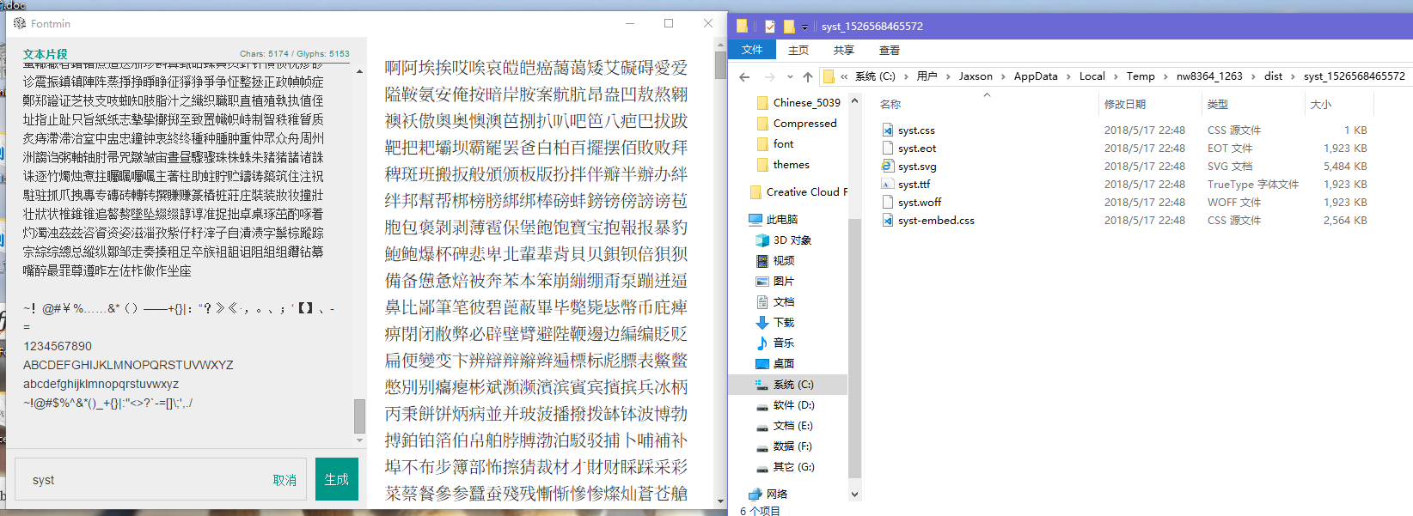
Task: Expand chevron after Local in address bar
Action: (x=1116, y=76)
